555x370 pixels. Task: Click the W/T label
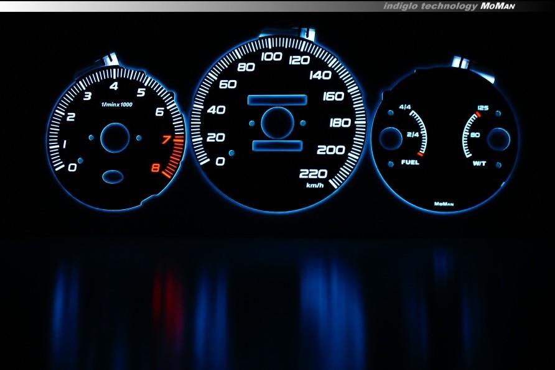(480, 164)
